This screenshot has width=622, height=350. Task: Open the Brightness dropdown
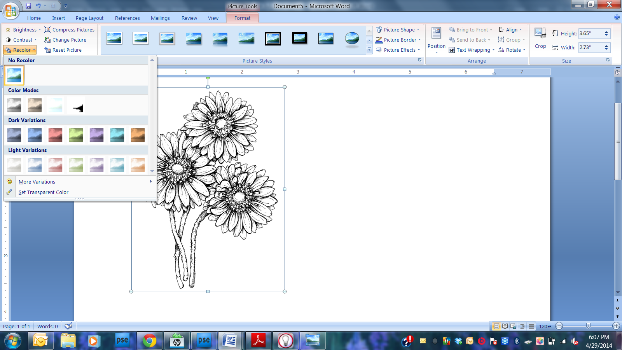pyautogui.click(x=23, y=30)
